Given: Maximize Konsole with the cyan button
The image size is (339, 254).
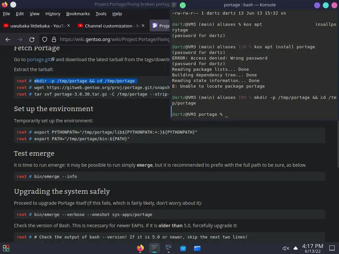Looking at the screenshot, I should (x=326, y=5).
